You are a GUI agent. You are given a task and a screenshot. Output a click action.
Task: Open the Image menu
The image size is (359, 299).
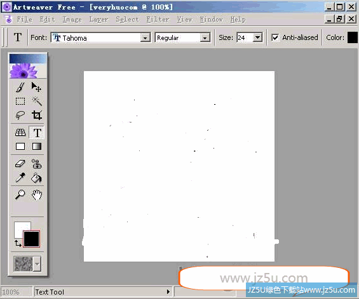pyautogui.click(x=72, y=20)
